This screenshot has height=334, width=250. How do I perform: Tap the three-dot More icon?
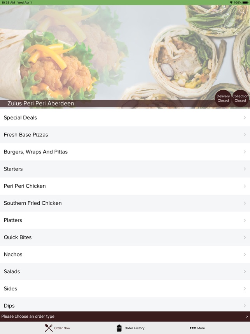tap(192, 328)
